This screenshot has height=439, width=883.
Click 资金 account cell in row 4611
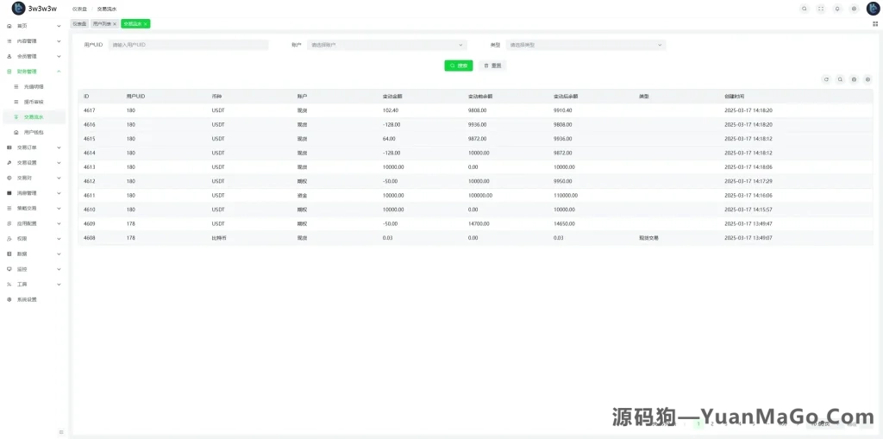point(302,196)
